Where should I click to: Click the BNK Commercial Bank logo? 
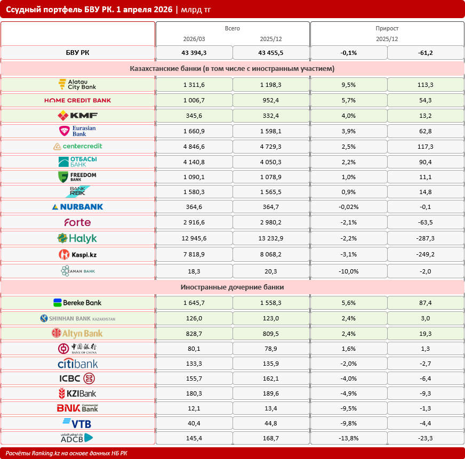77,408
